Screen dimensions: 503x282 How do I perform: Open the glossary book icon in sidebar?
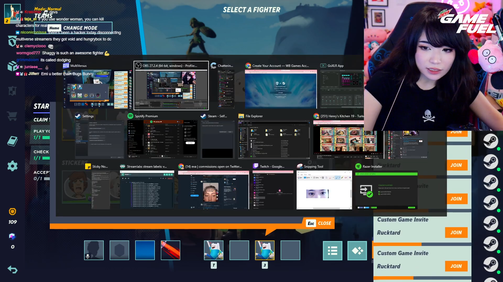(x=12, y=141)
